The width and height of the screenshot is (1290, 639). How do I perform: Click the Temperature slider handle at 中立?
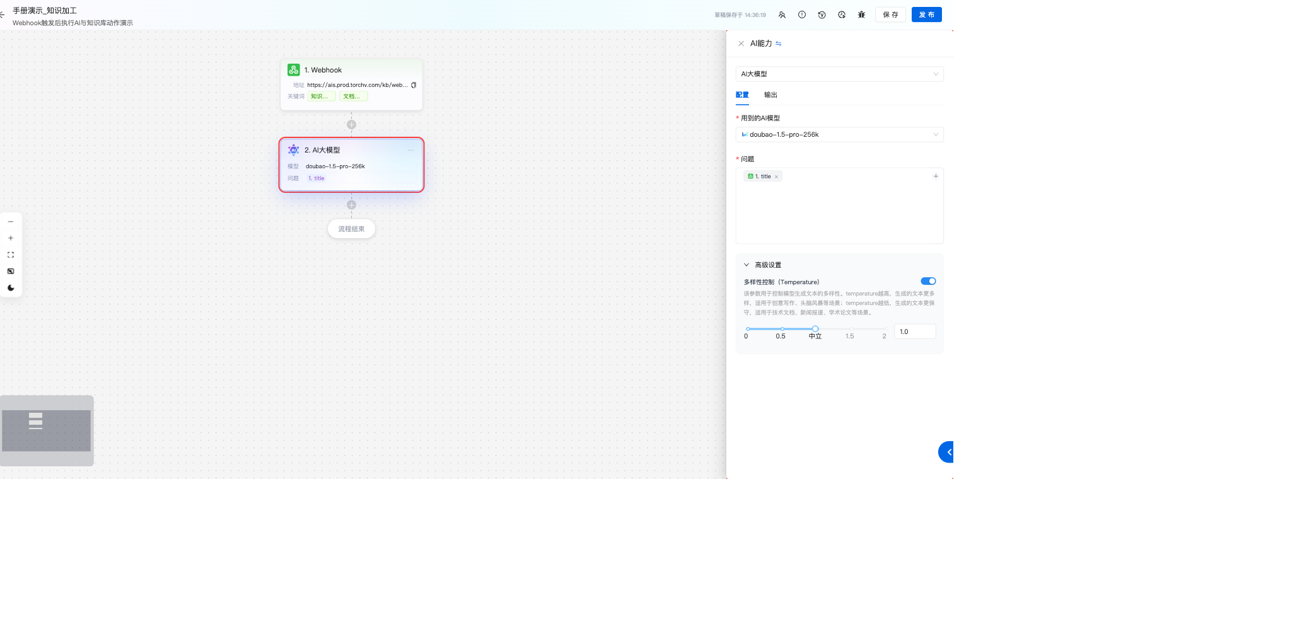click(x=815, y=329)
